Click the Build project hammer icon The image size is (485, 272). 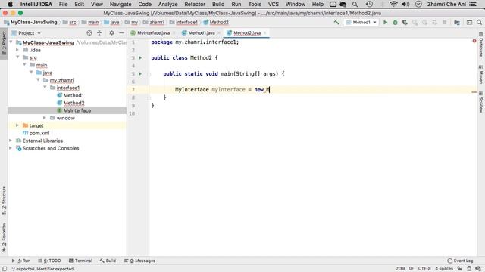point(336,22)
